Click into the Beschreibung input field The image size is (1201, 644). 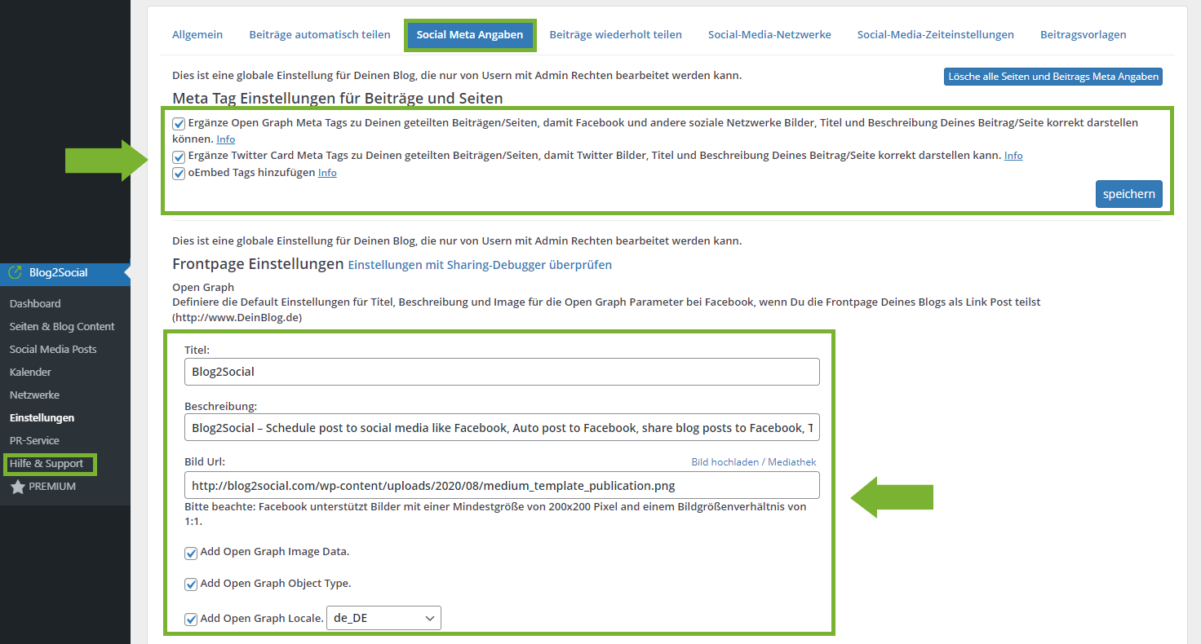pyautogui.click(x=502, y=428)
